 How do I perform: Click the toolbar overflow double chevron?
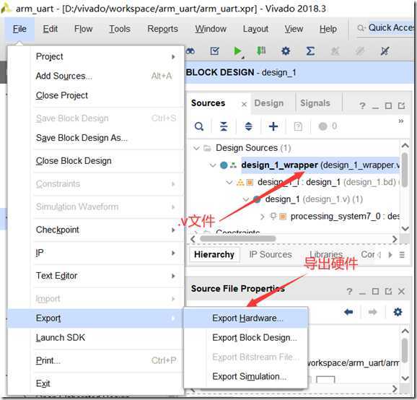pos(401,121)
